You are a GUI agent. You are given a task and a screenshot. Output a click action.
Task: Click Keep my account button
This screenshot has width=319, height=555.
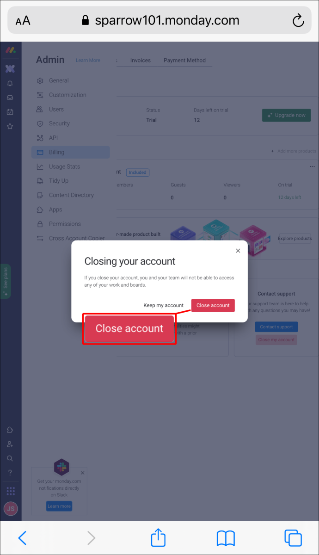coord(163,305)
